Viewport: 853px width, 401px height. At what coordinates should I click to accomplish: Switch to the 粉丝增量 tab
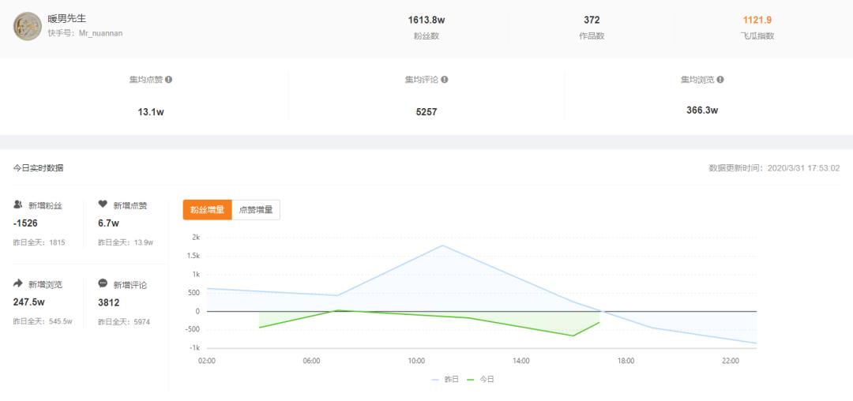[207, 210]
